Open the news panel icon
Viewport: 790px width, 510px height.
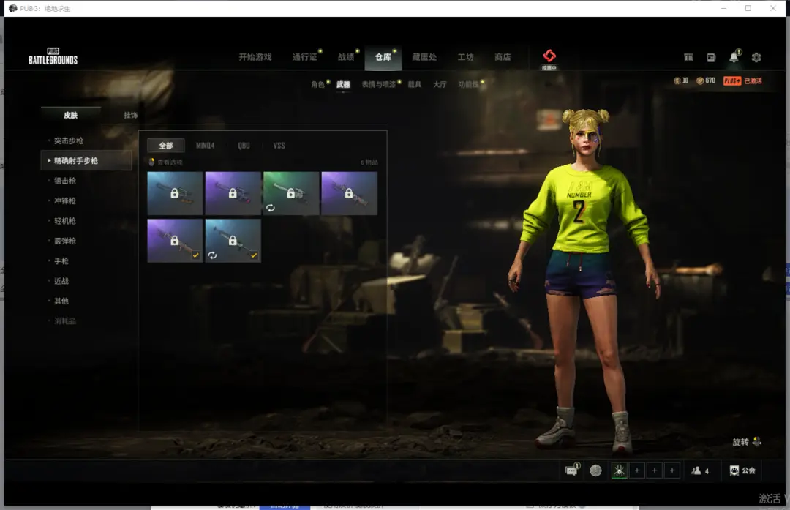(x=711, y=58)
